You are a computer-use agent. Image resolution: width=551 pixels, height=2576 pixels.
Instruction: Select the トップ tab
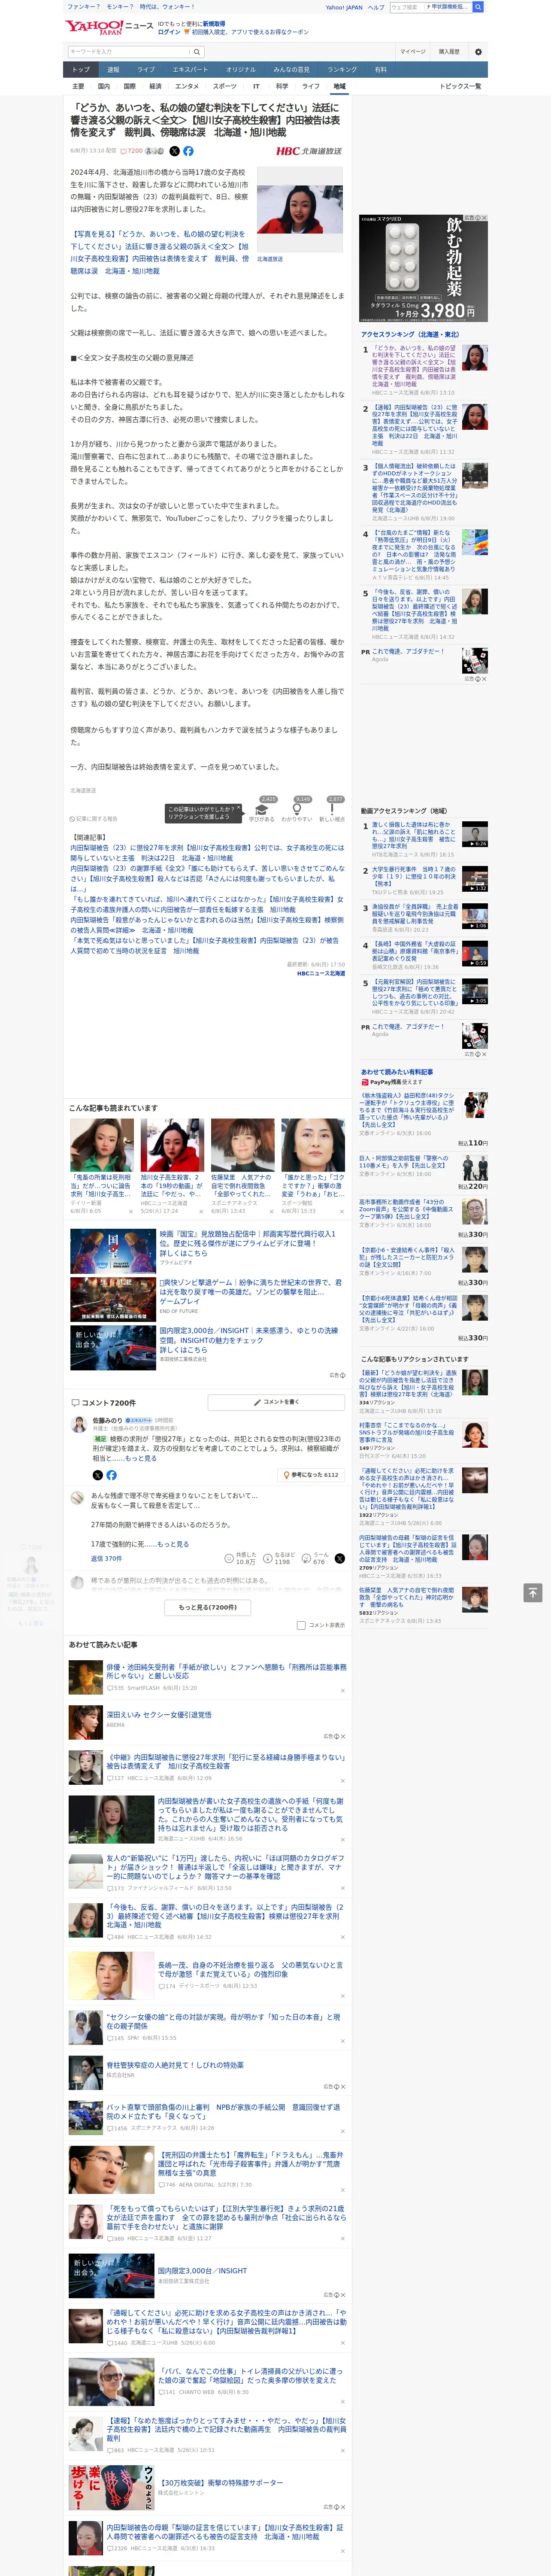point(81,70)
